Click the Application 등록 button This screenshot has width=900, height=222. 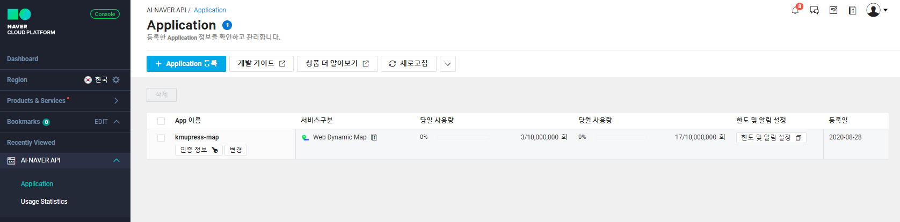point(186,64)
